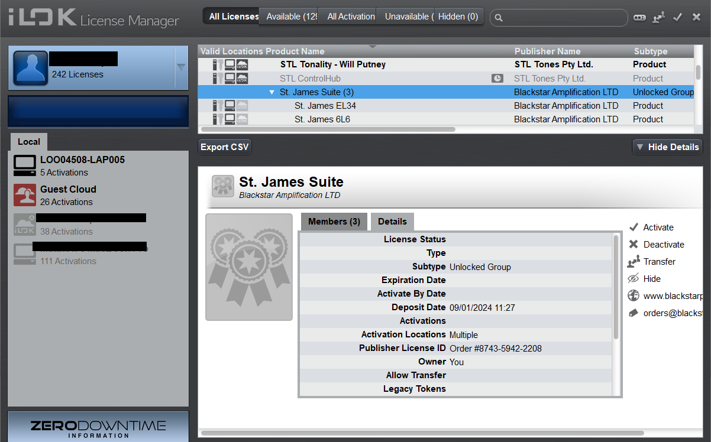Select the red Guest Cloud icon
This screenshot has height=442, width=711.
pos(25,195)
